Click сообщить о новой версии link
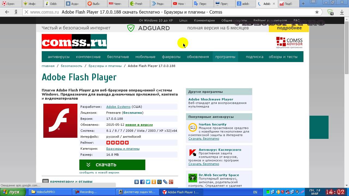The height and width of the screenshot is (196, 349). click(x=99, y=172)
